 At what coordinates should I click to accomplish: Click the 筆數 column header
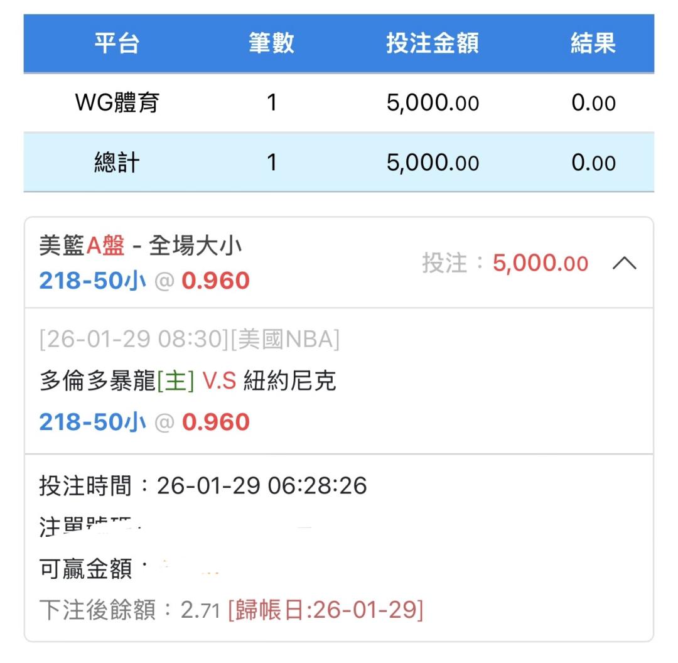click(271, 43)
